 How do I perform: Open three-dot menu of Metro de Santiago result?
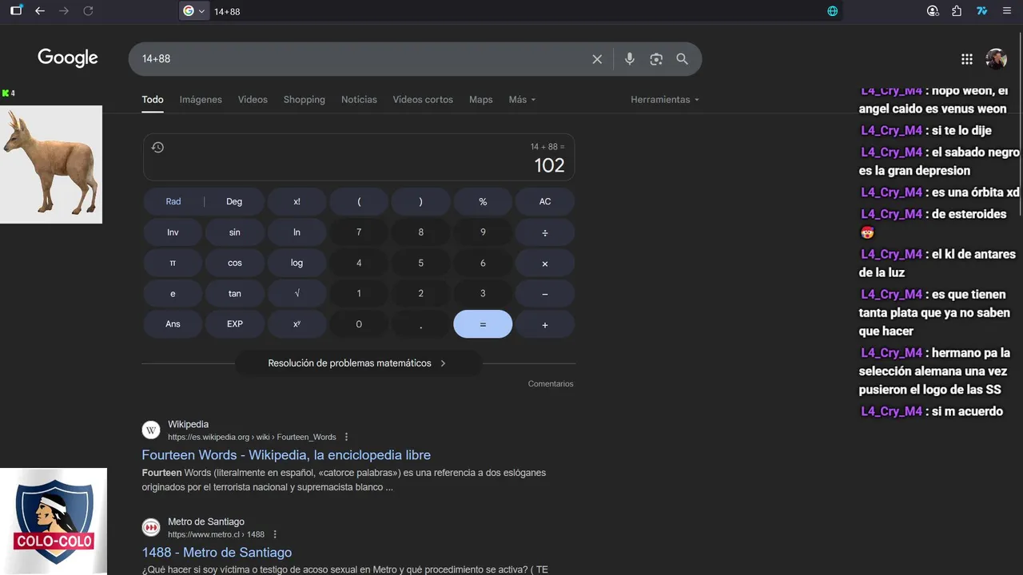[x=275, y=534]
